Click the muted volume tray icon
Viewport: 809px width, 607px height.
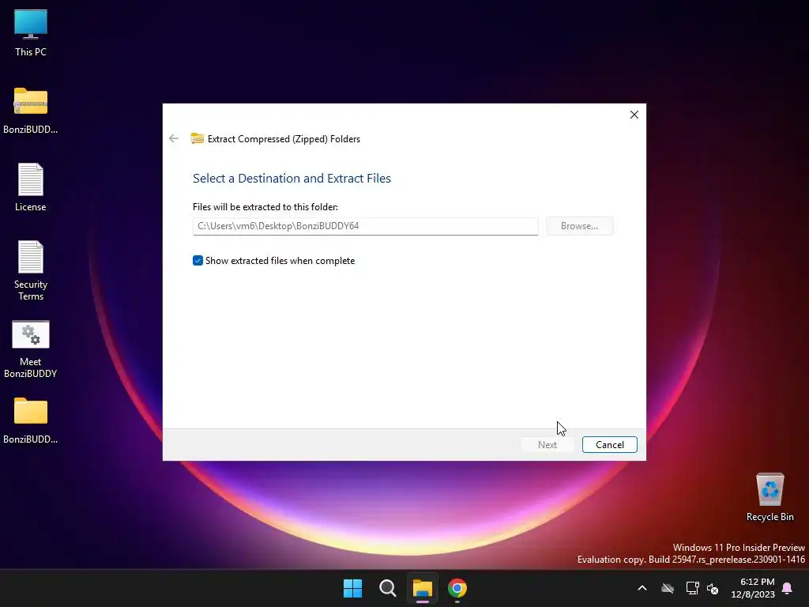(x=713, y=588)
